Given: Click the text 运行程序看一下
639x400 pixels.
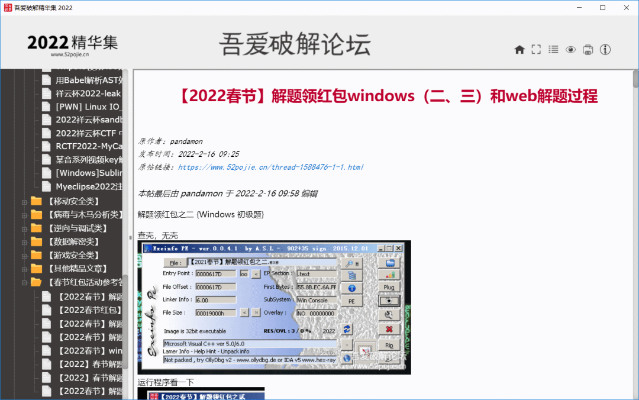Looking at the screenshot, I should tap(166, 382).
